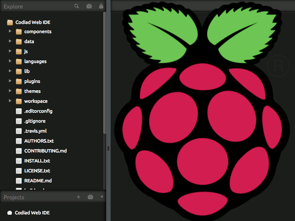
Task: Select the workspace folder name
Action: (x=36, y=101)
